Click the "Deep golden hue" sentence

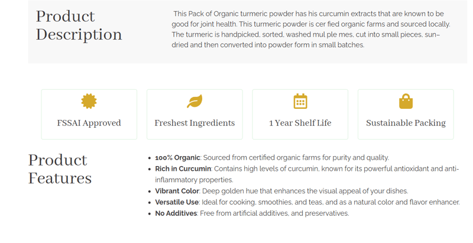pos(304,192)
